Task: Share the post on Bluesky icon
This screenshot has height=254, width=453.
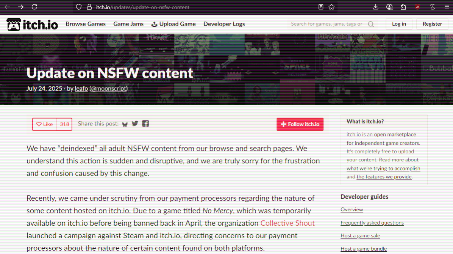Action: 125,124
